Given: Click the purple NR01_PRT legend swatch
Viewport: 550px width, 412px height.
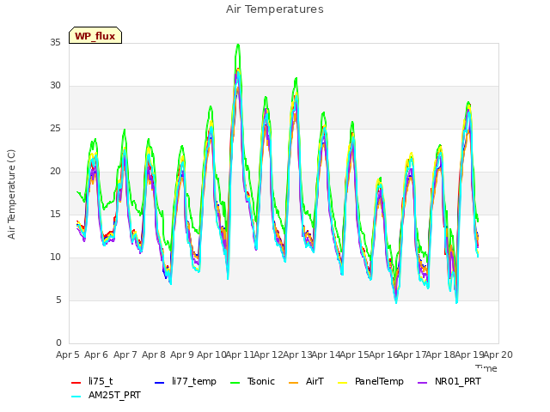Looking at the screenshot, I should [422, 382].
